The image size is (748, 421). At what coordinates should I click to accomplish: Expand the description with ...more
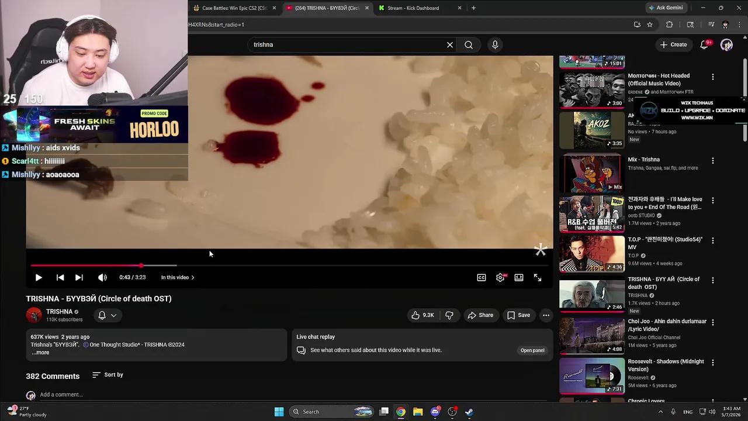tap(40, 353)
